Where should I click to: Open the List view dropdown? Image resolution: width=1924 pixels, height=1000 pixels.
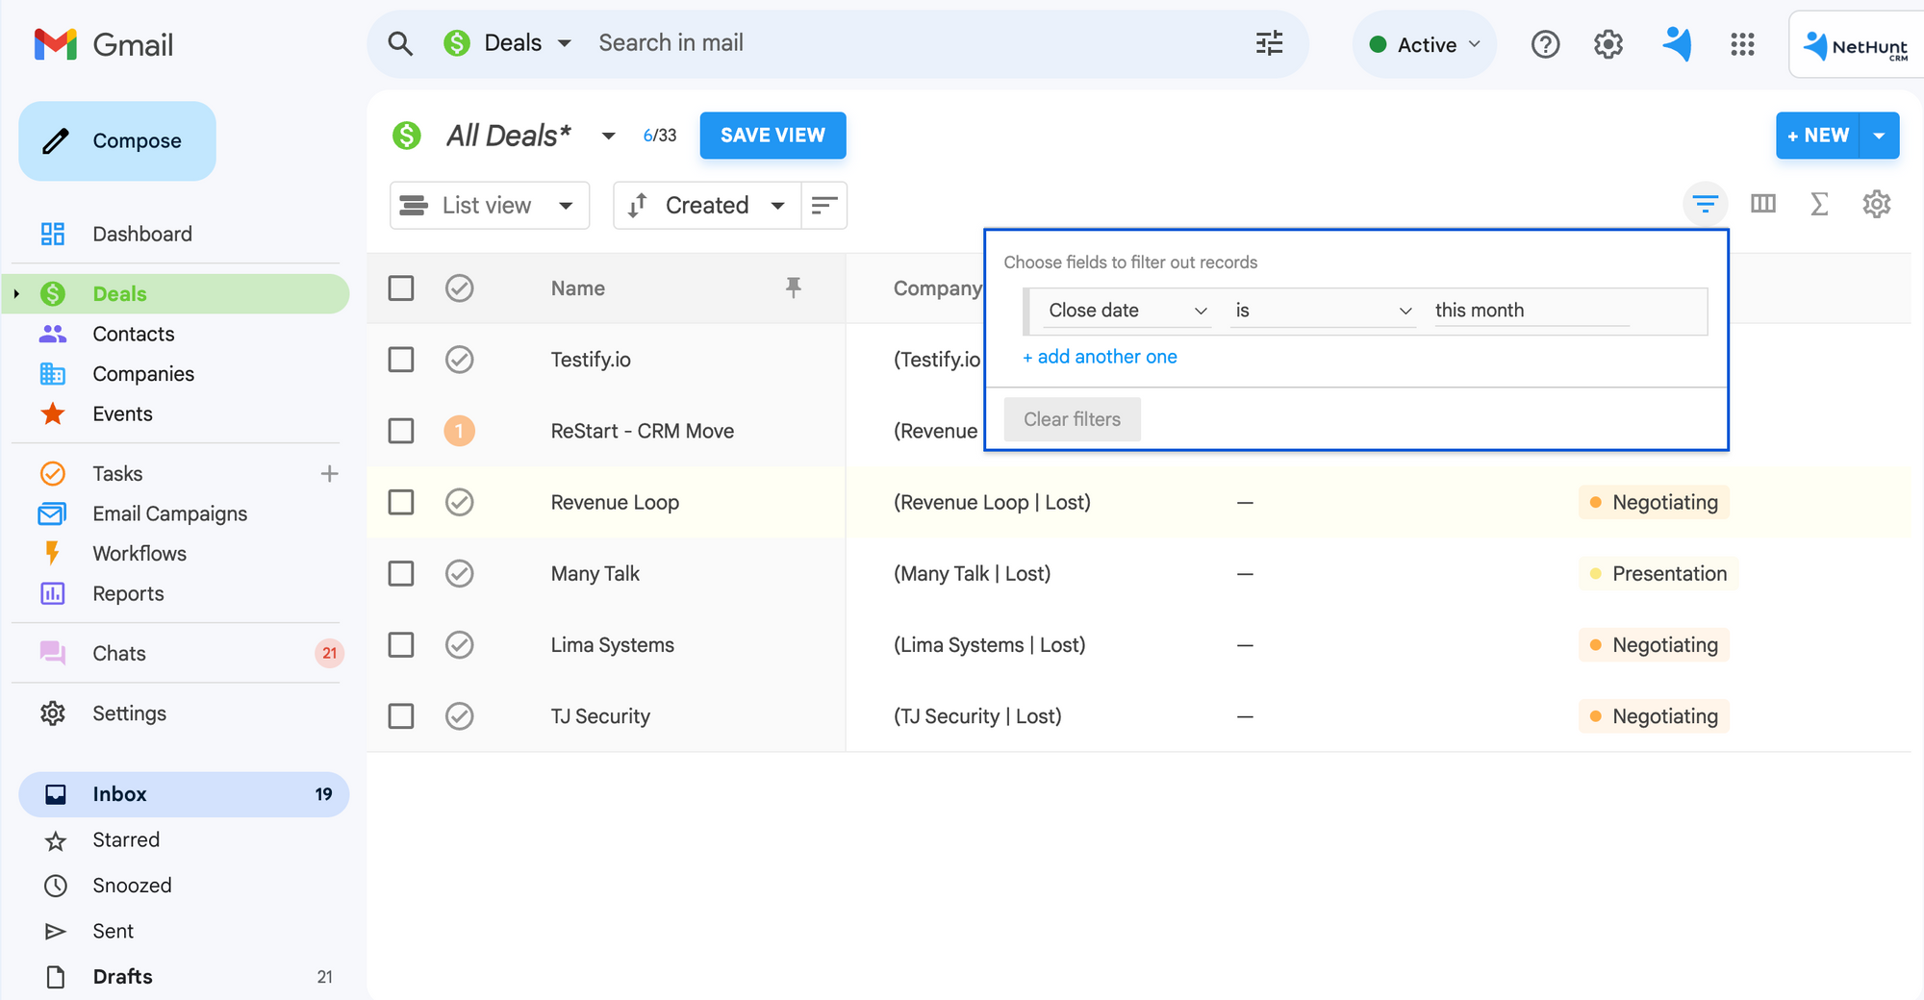490,206
